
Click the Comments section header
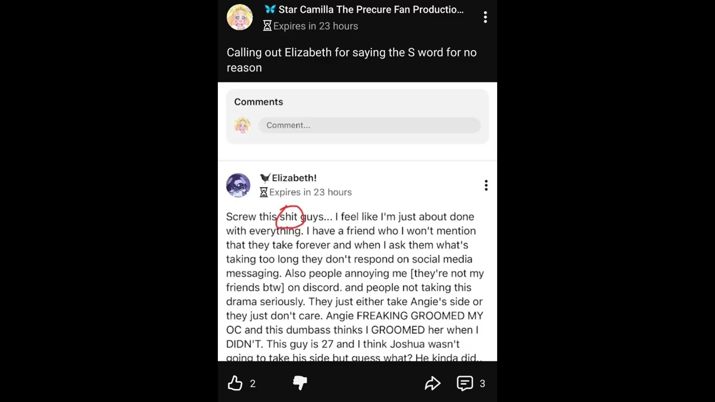(259, 102)
